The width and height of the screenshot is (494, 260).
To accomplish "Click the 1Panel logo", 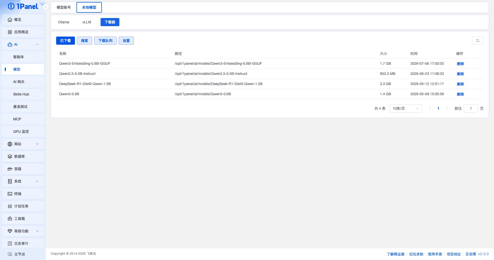I will point(23,6).
